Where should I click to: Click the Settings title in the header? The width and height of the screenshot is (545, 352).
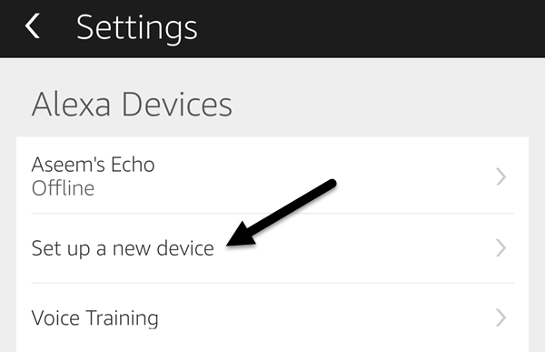(x=137, y=28)
